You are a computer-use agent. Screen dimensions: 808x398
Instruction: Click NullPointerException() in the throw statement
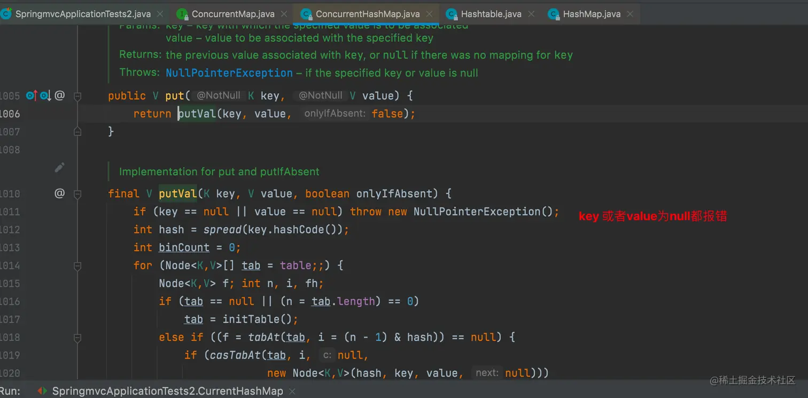tap(483, 212)
